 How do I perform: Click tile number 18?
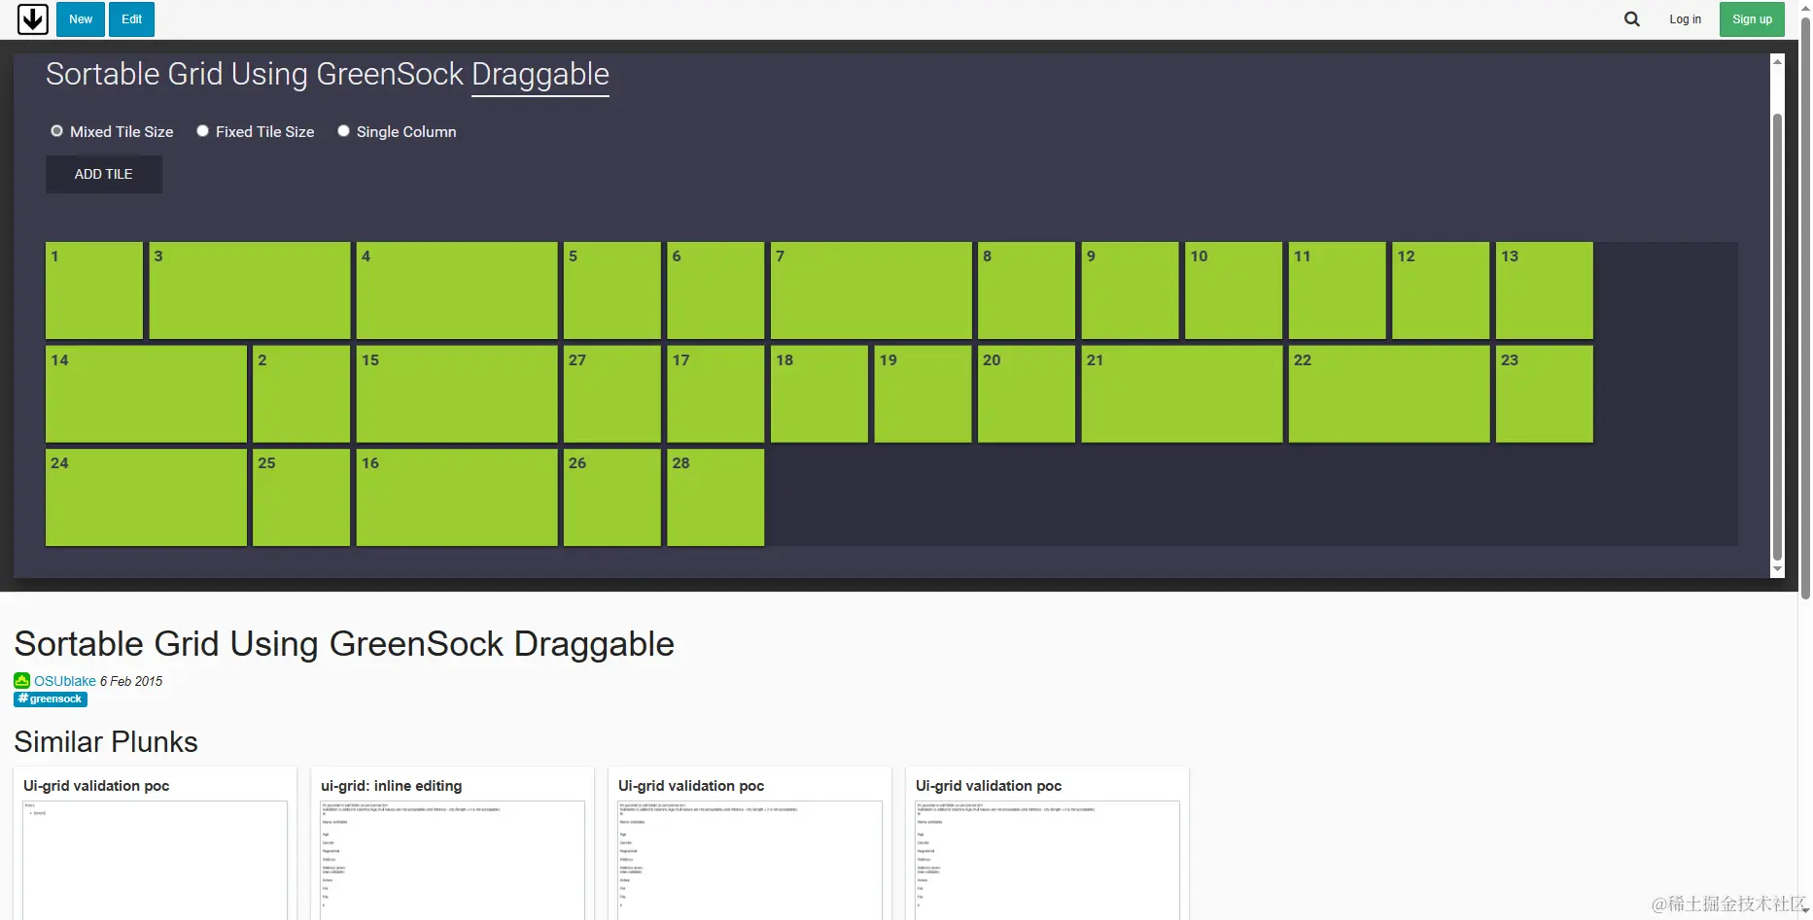point(819,394)
